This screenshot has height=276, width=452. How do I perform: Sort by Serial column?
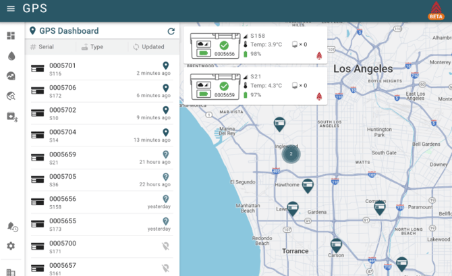click(42, 47)
